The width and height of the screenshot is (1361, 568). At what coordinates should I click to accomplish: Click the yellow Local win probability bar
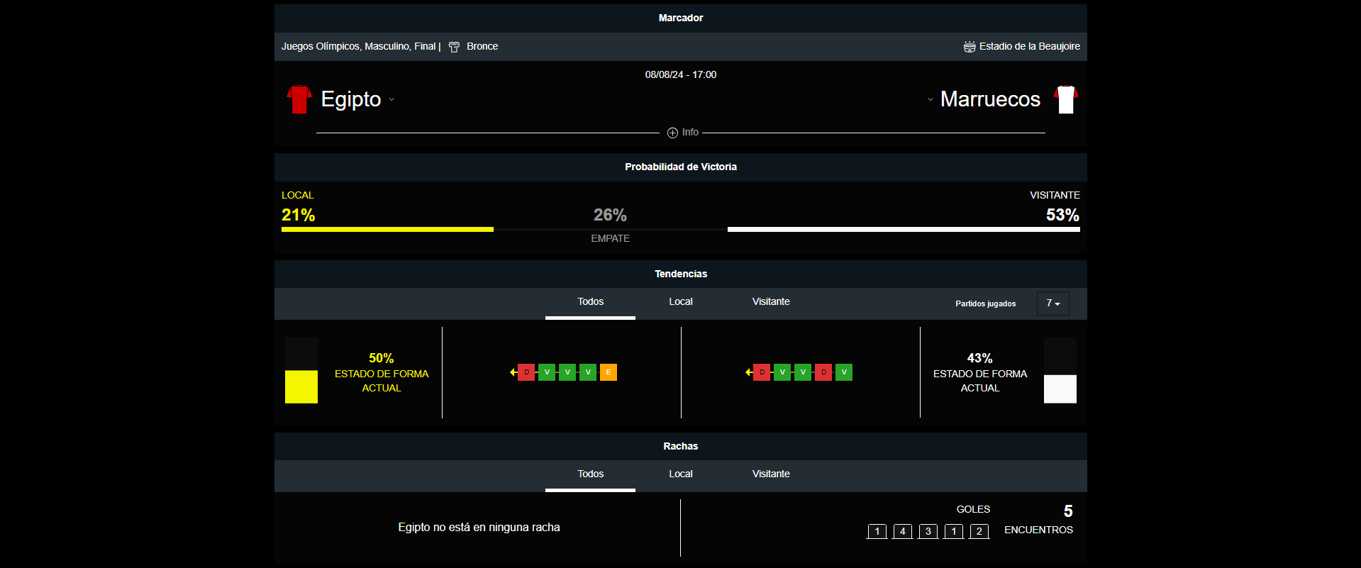point(387,229)
